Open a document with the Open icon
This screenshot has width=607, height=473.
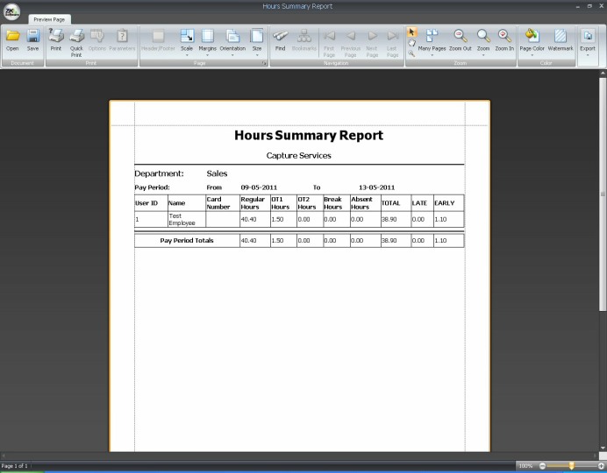click(12, 40)
